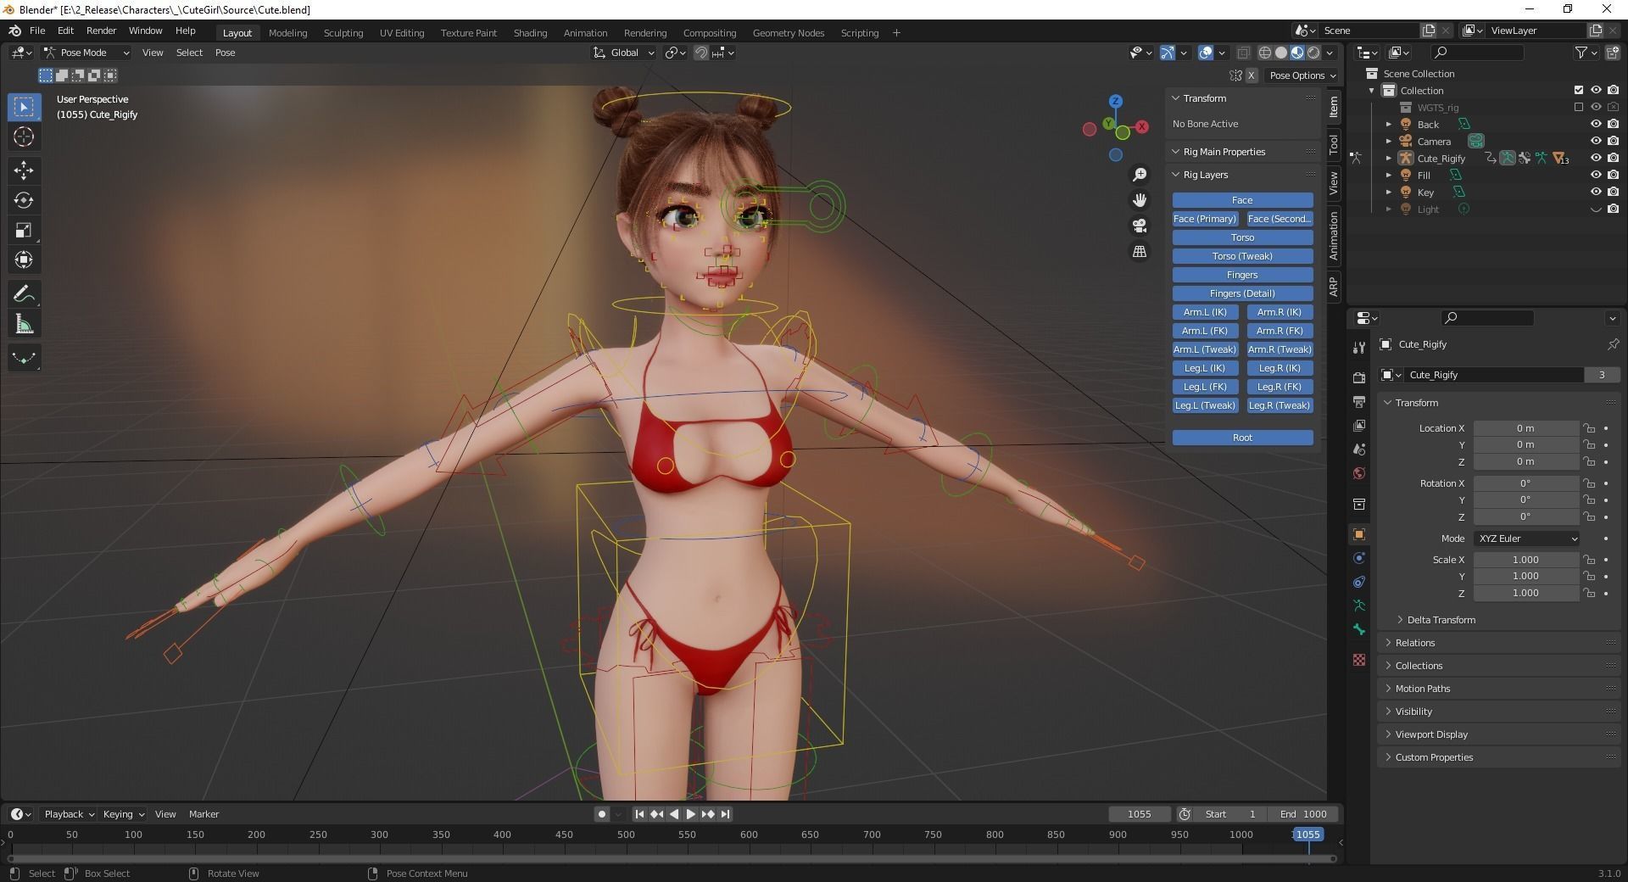Click the viewport zoom magnifier icon
This screenshot has height=882, width=1628.
pyautogui.click(x=1140, y=175)
